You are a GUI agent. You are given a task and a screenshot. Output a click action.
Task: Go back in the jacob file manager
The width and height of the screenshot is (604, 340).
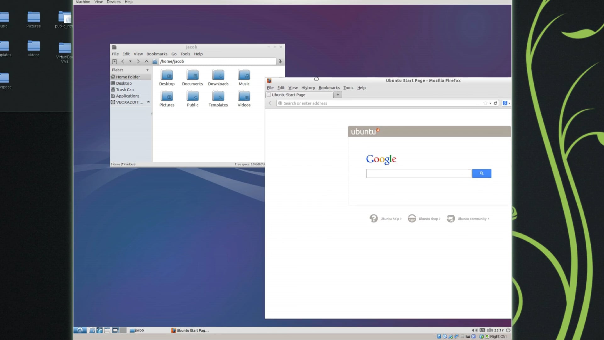pyautogui.click(x=123, y=61)
